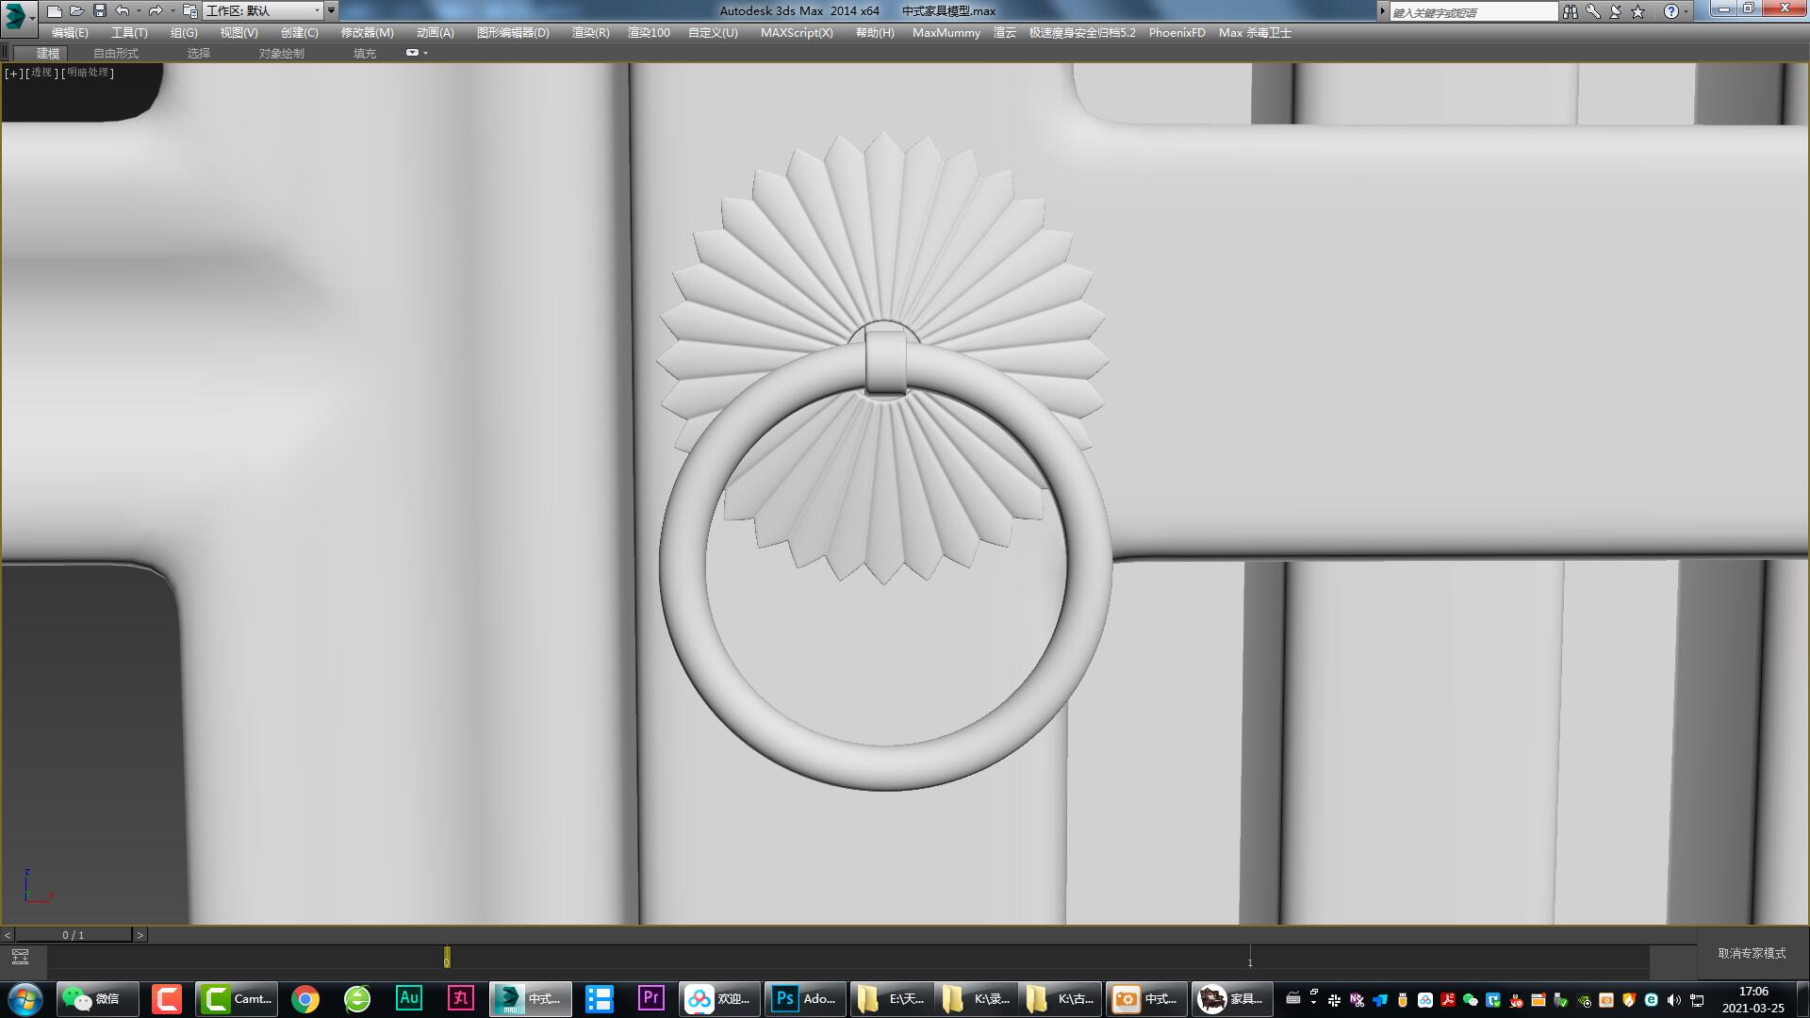Click the star favorites icon
Viewport: 1810px width, 1018px height.
(1638, 11)
